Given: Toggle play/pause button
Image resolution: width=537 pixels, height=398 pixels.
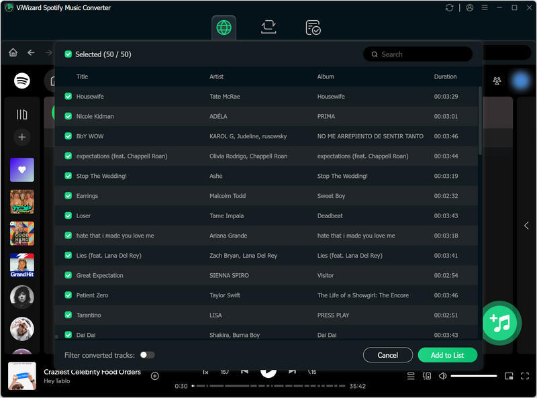Looking at the screenshot, I should coord(268,372).
